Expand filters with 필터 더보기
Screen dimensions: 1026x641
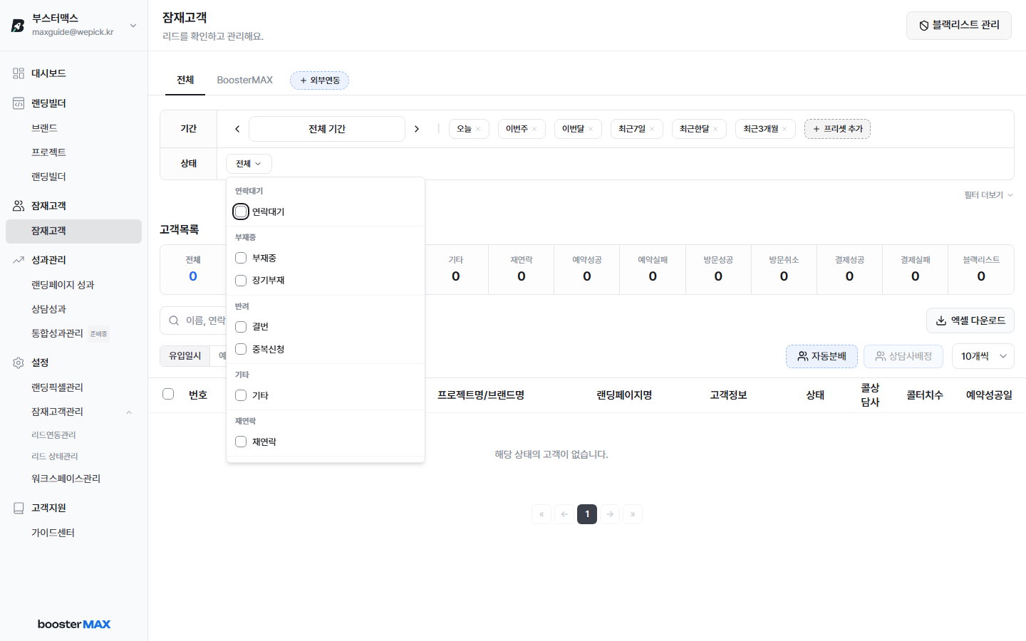[989, 195]
